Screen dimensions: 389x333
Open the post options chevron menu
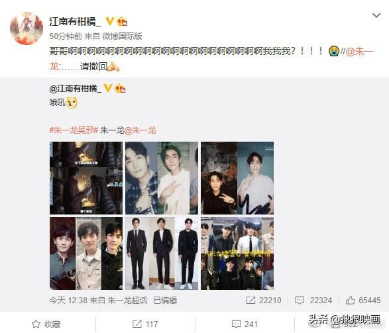click(376, 15)
